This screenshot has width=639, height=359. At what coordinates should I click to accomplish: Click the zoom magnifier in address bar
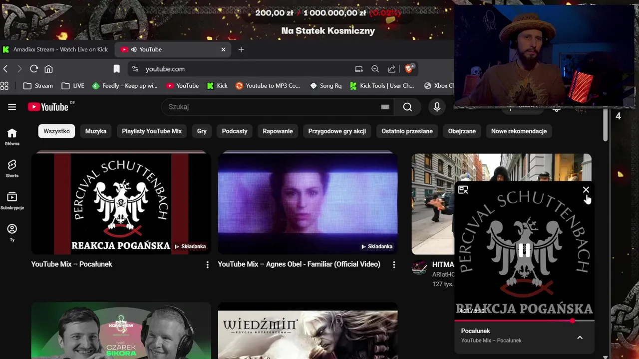375,69
